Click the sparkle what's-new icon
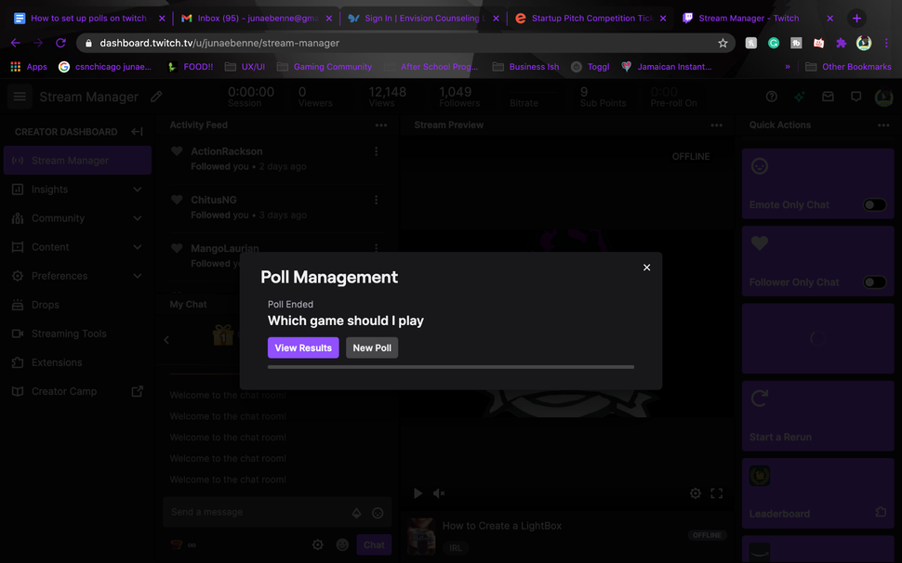 (801, 97)
